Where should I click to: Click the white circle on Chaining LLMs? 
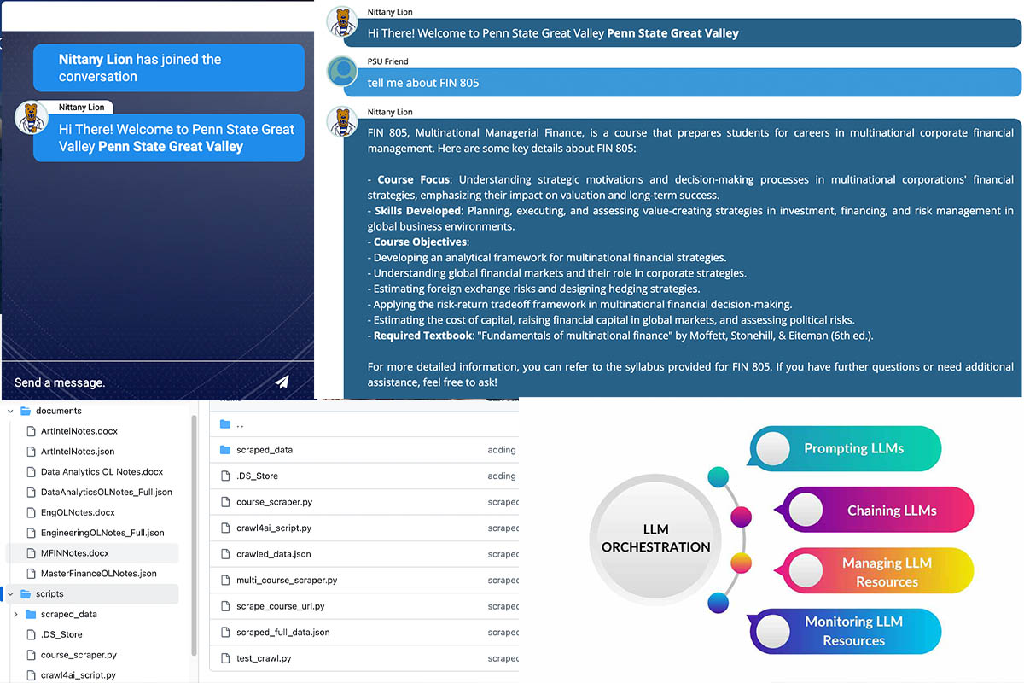pyautogui.click(x=806, y=511)
